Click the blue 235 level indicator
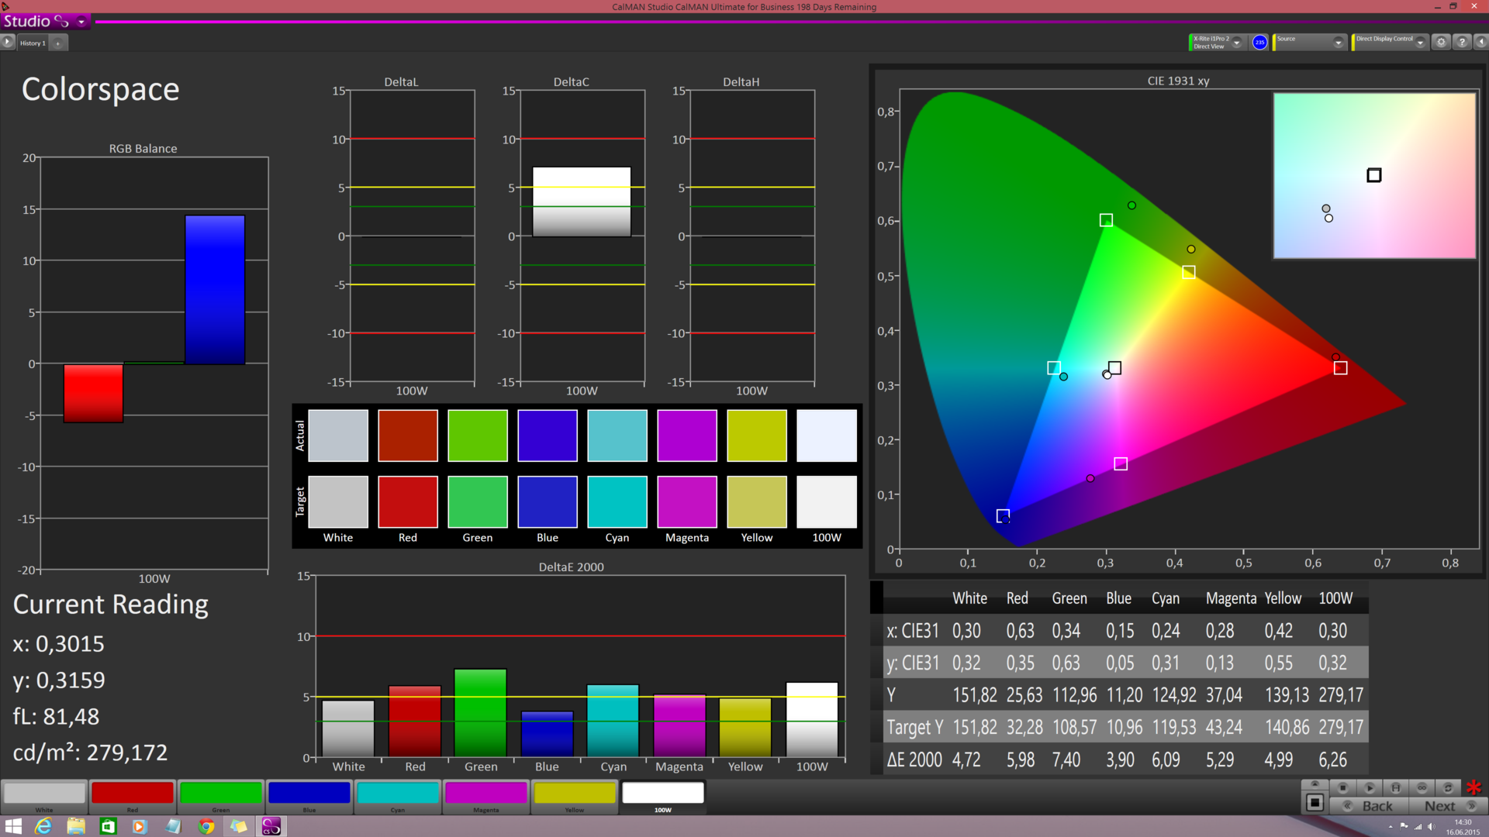 tap(1259, 43)
